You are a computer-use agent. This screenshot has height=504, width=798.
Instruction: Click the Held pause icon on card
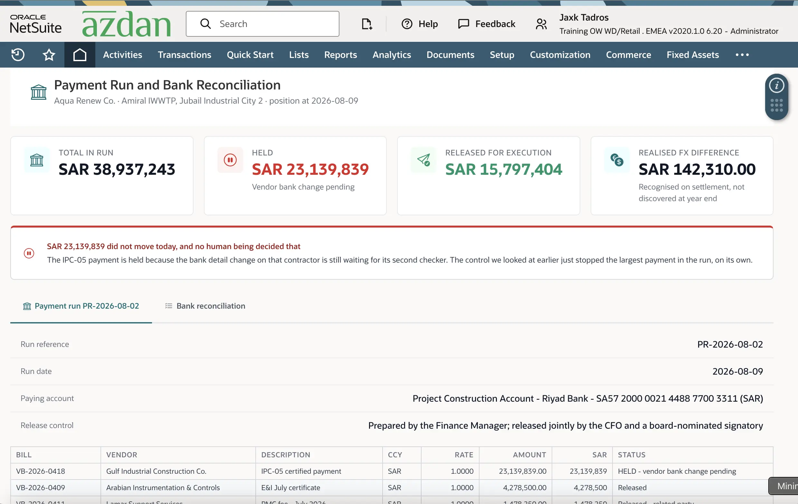pyautogui.click(x=230, y=160)
